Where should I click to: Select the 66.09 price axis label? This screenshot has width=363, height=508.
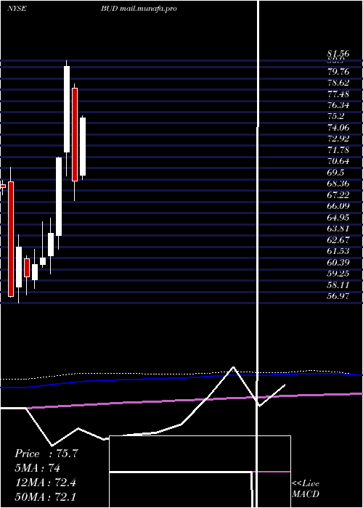pyautogui.click(x=338, y=206)
